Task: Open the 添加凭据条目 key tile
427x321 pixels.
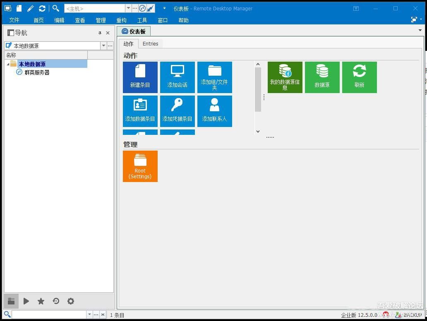Action: tap(177, 111)
